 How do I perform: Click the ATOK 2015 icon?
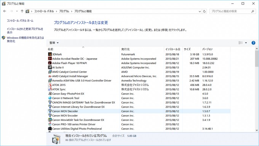click(x=50, y=85)
